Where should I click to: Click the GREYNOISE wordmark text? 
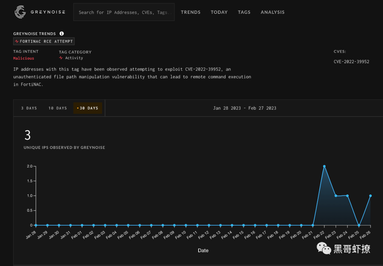48,12
